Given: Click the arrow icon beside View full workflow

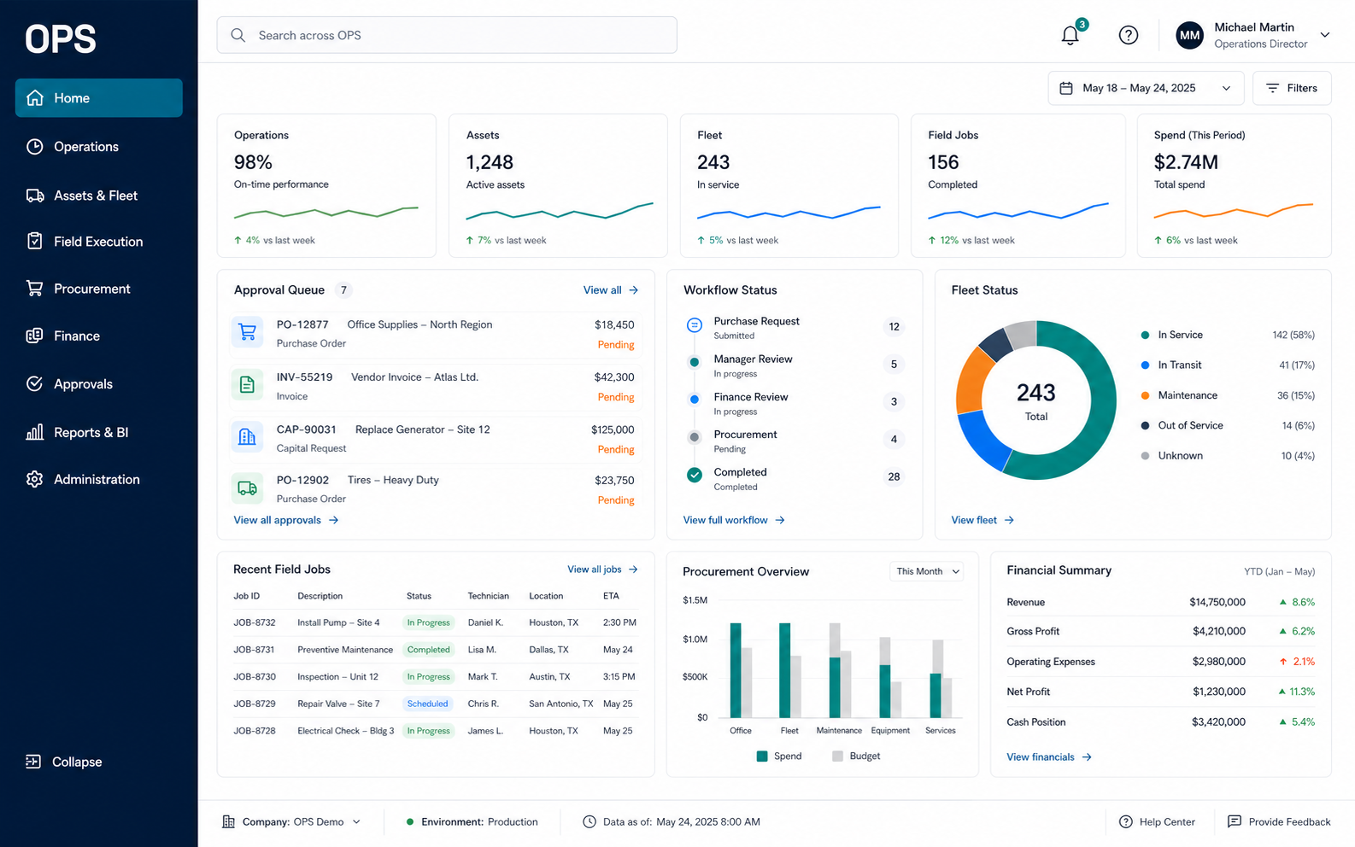Looking at the screenshot, I should tap(780, 520).
